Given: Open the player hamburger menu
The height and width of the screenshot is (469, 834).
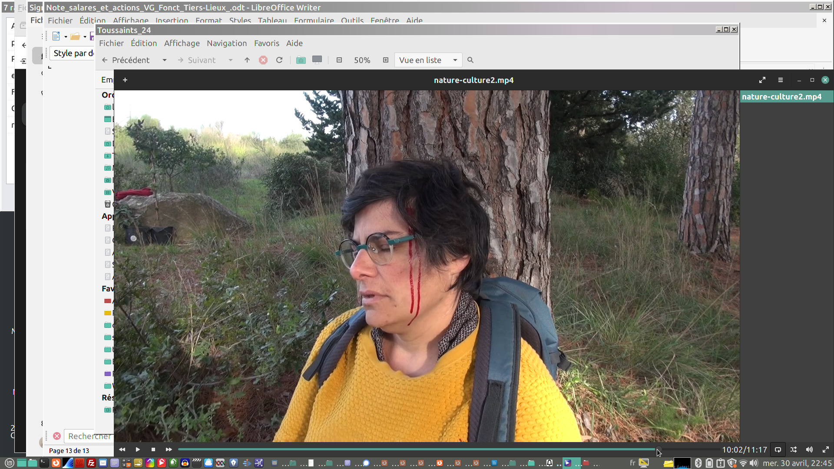Looking at the screenshot, I should pyautogui.click(x=781, y=80).
